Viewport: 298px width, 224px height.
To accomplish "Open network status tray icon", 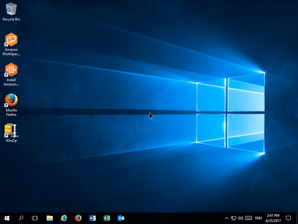I will coord(233,218).
